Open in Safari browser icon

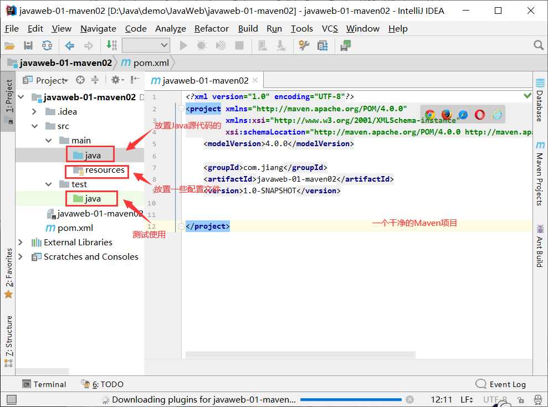pos(463,114)
